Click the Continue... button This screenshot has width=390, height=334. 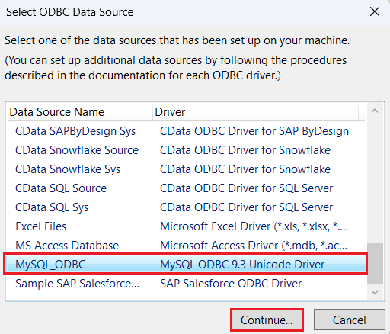pyautogui.click(x=267, y=320)
